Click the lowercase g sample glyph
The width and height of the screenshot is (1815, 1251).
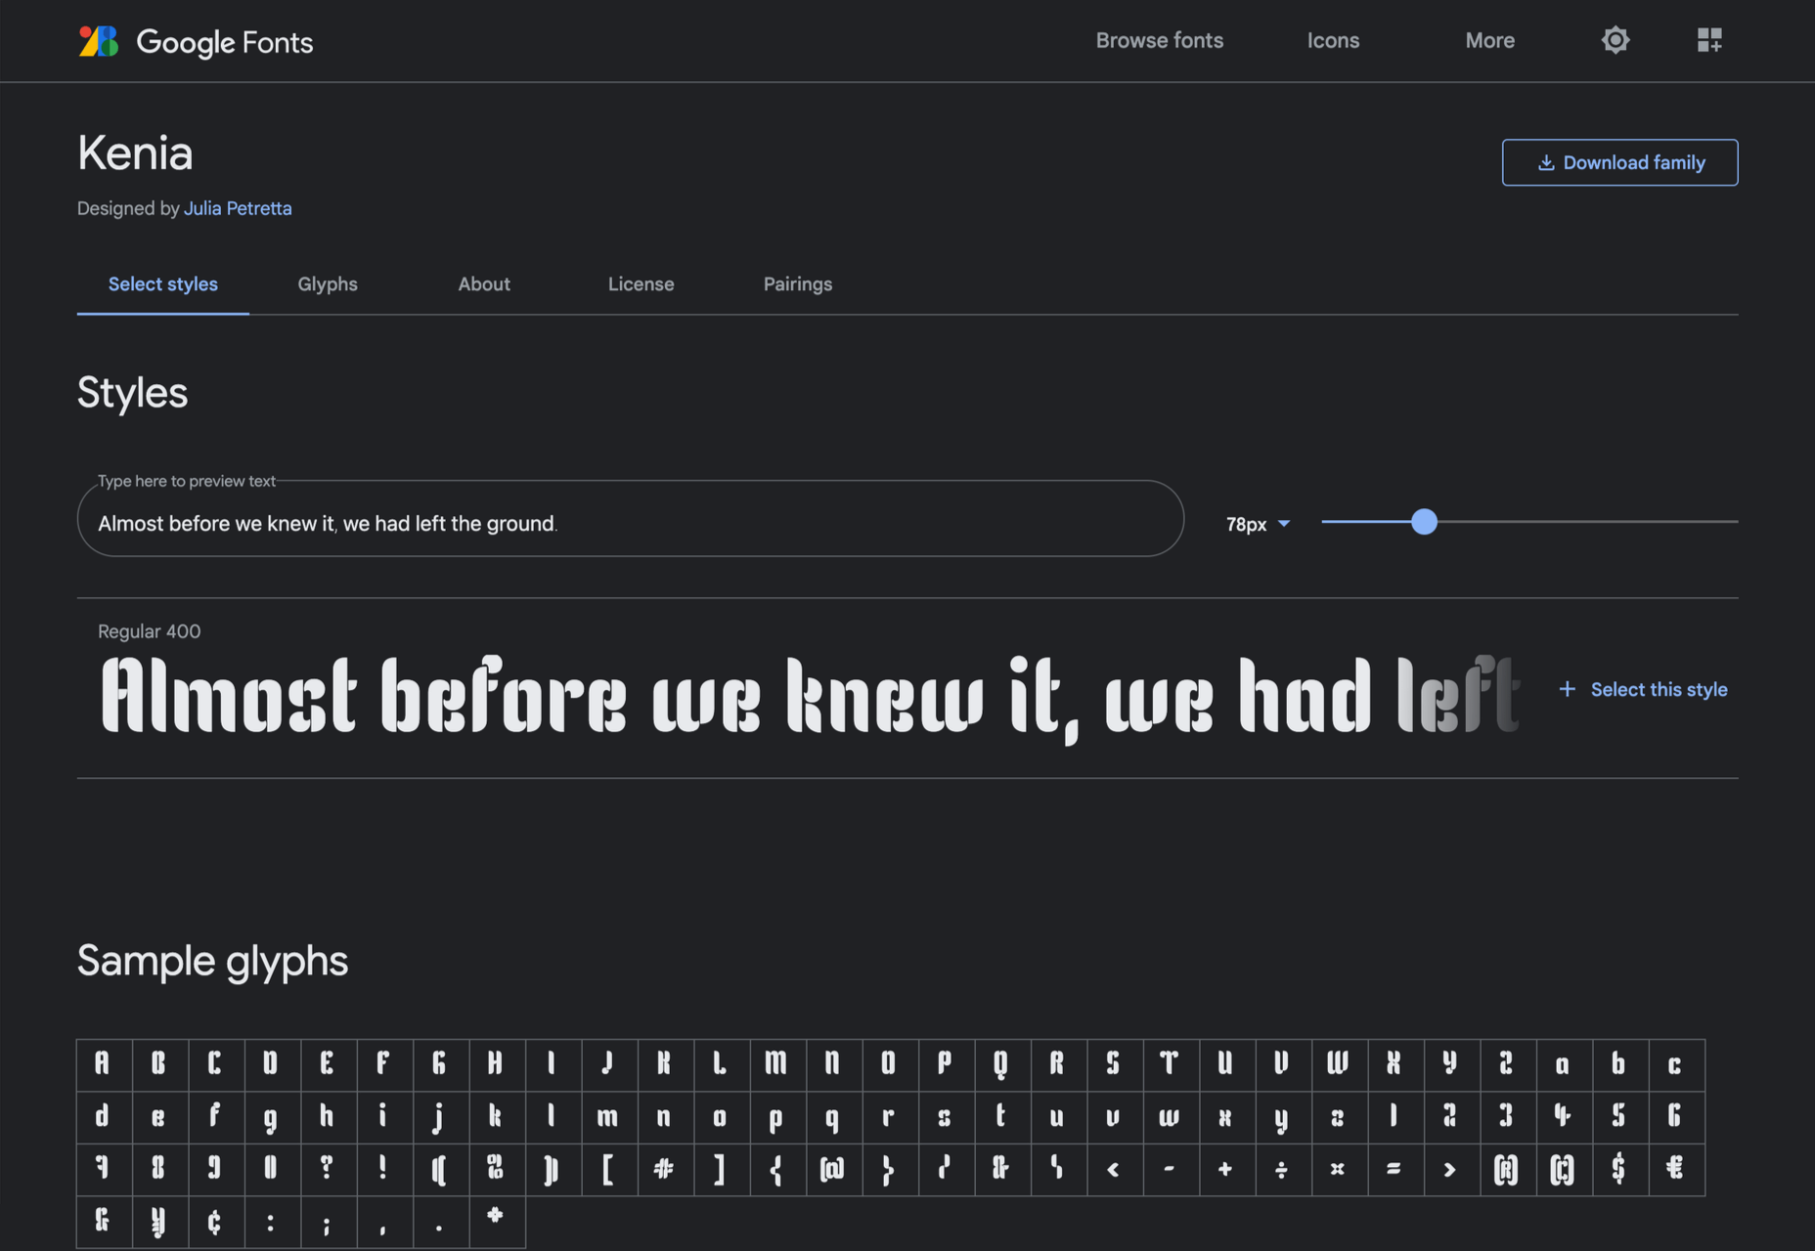[x=271, y=1116]
